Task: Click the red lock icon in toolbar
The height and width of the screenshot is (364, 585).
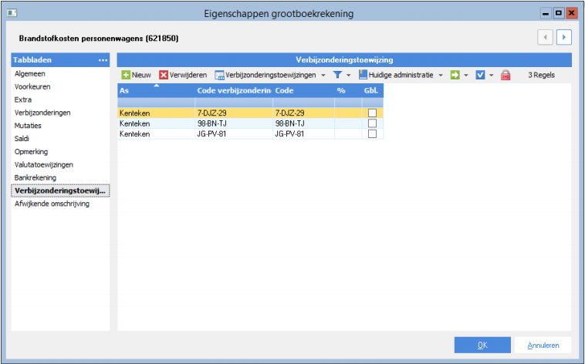Action: click(x=506, y=75)
